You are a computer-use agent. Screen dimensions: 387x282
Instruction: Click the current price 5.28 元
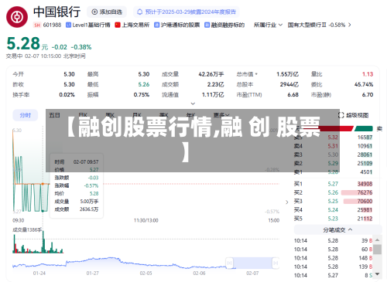27,43
